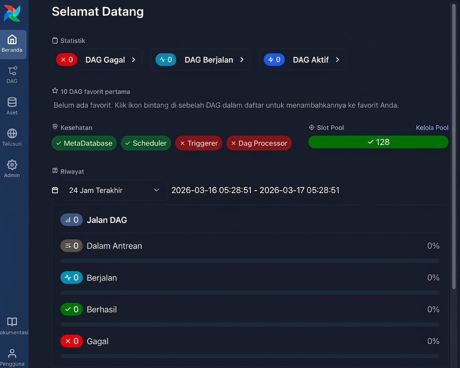This screenshot has width=460, height=368.
Task: Open the DAG Berjalan statistics card
Action: 201,60
